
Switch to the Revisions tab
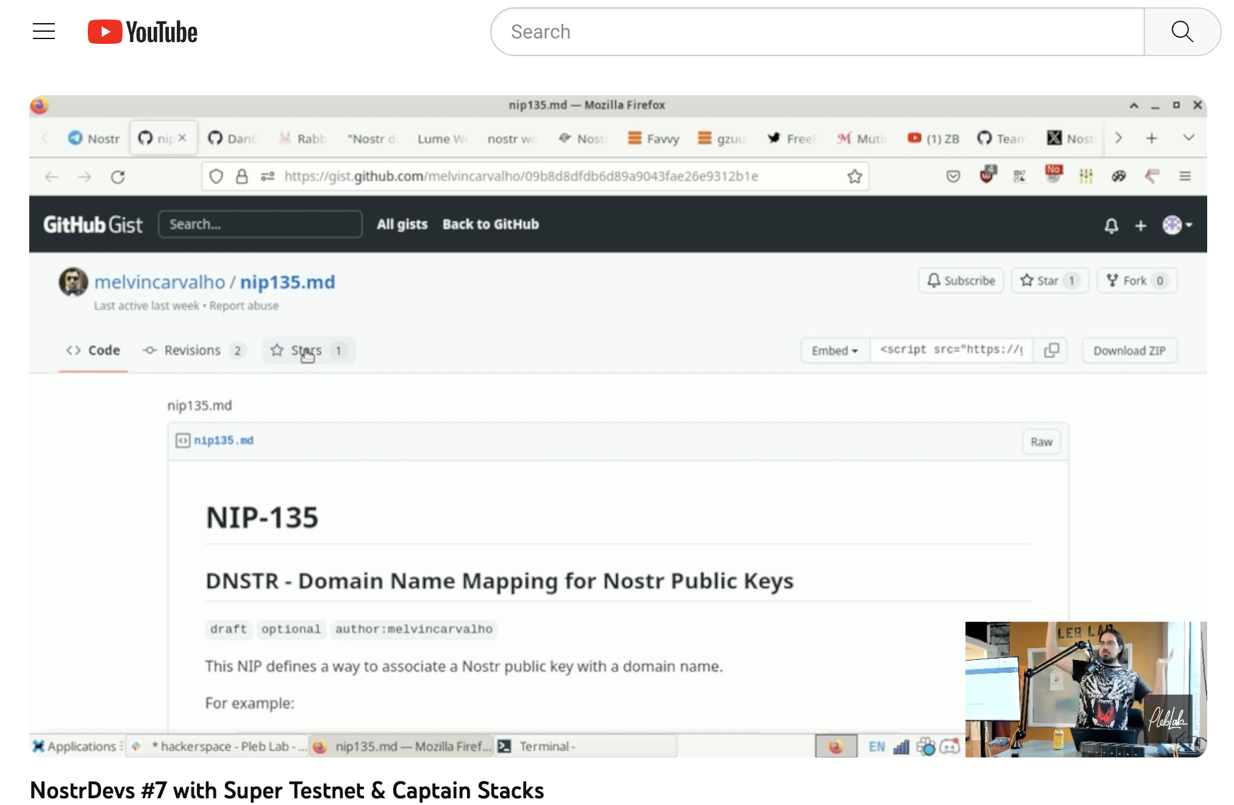(193, 351)
